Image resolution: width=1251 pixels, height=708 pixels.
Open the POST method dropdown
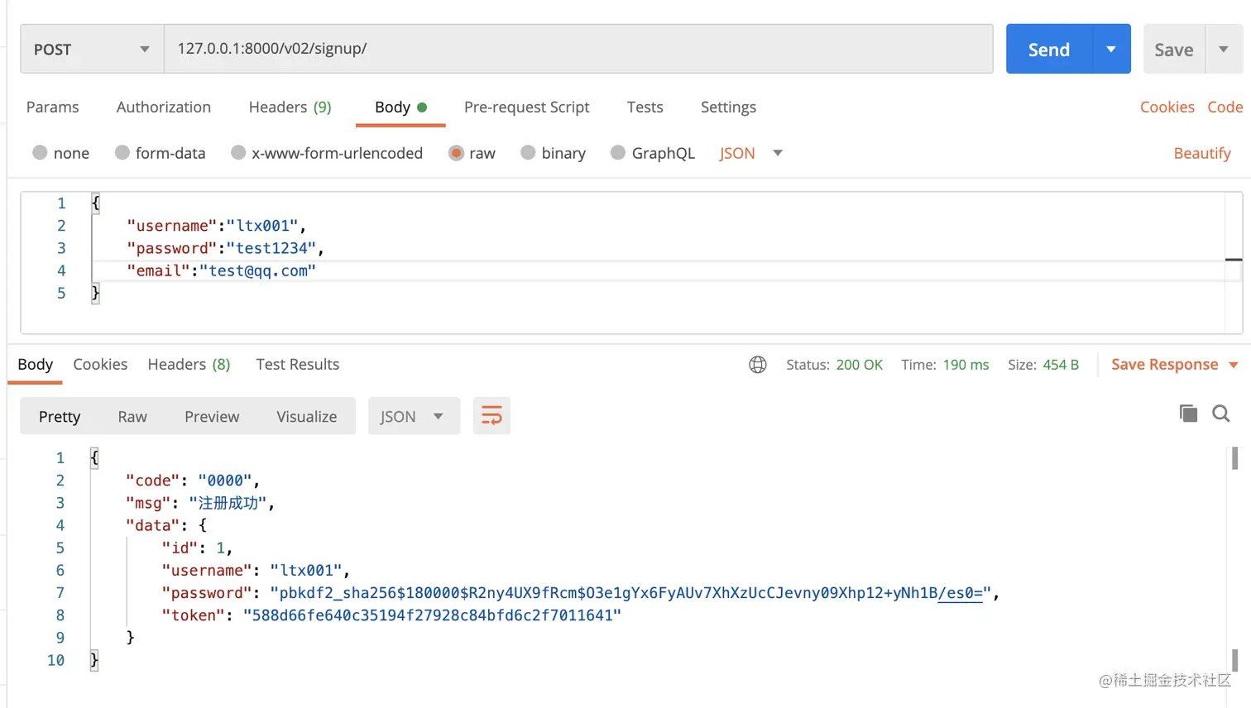[x=92, y=50]
